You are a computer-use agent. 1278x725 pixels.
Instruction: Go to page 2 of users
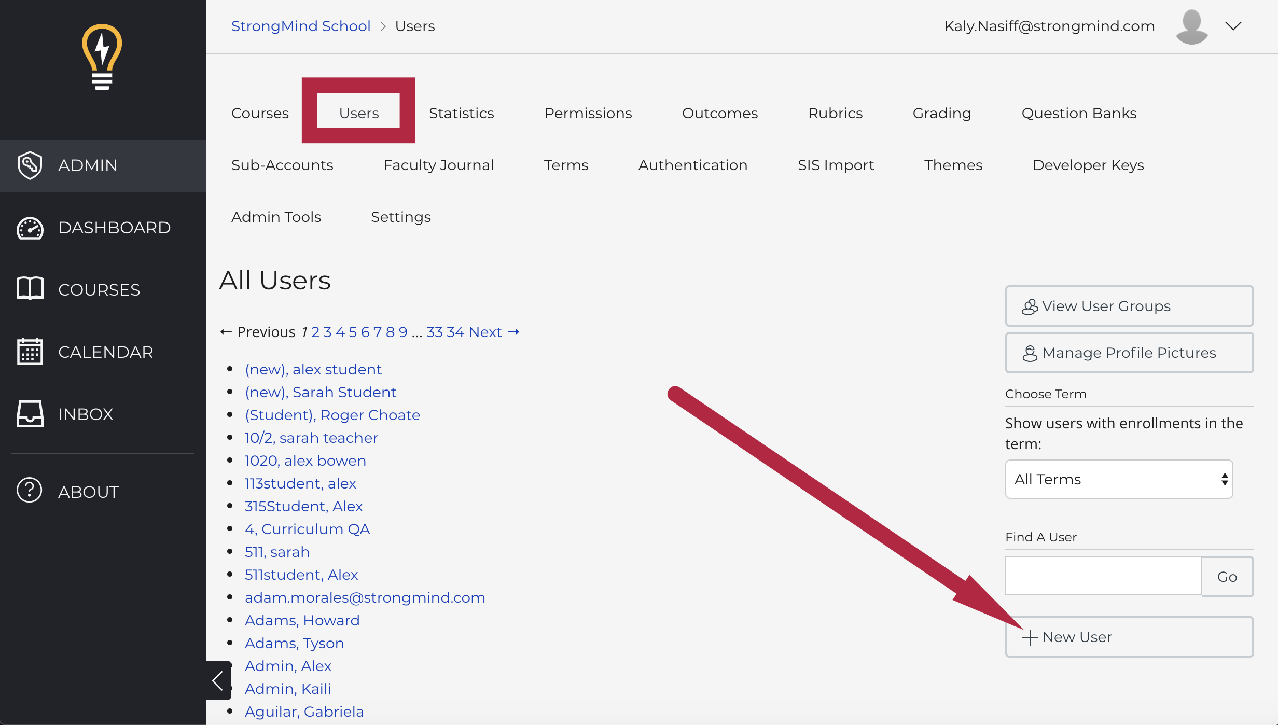(x=315, y=332)
